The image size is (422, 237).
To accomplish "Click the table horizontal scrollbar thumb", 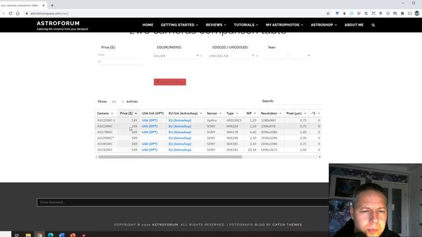I will [x=170, y=157].
